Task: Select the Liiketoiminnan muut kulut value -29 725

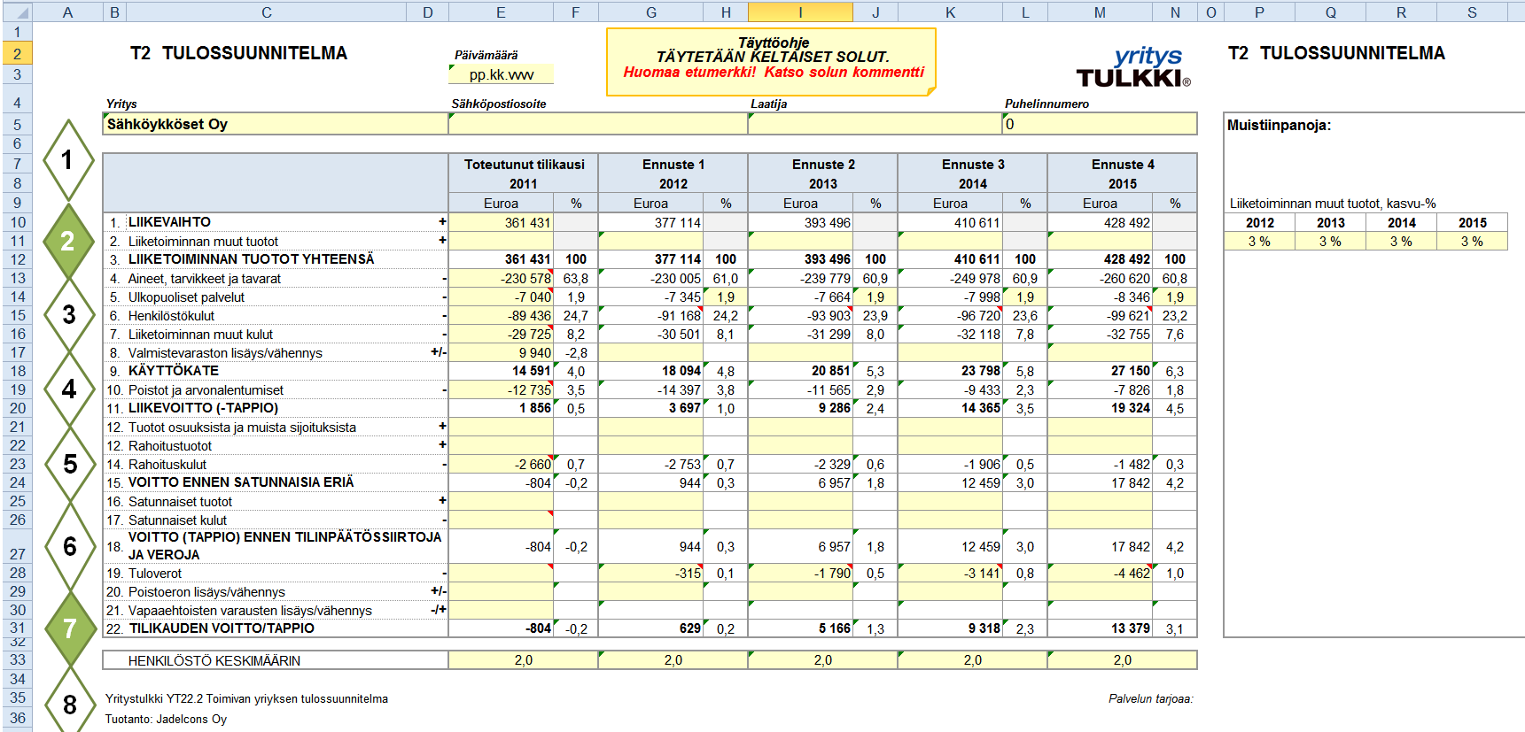Action: coord(501,334)
